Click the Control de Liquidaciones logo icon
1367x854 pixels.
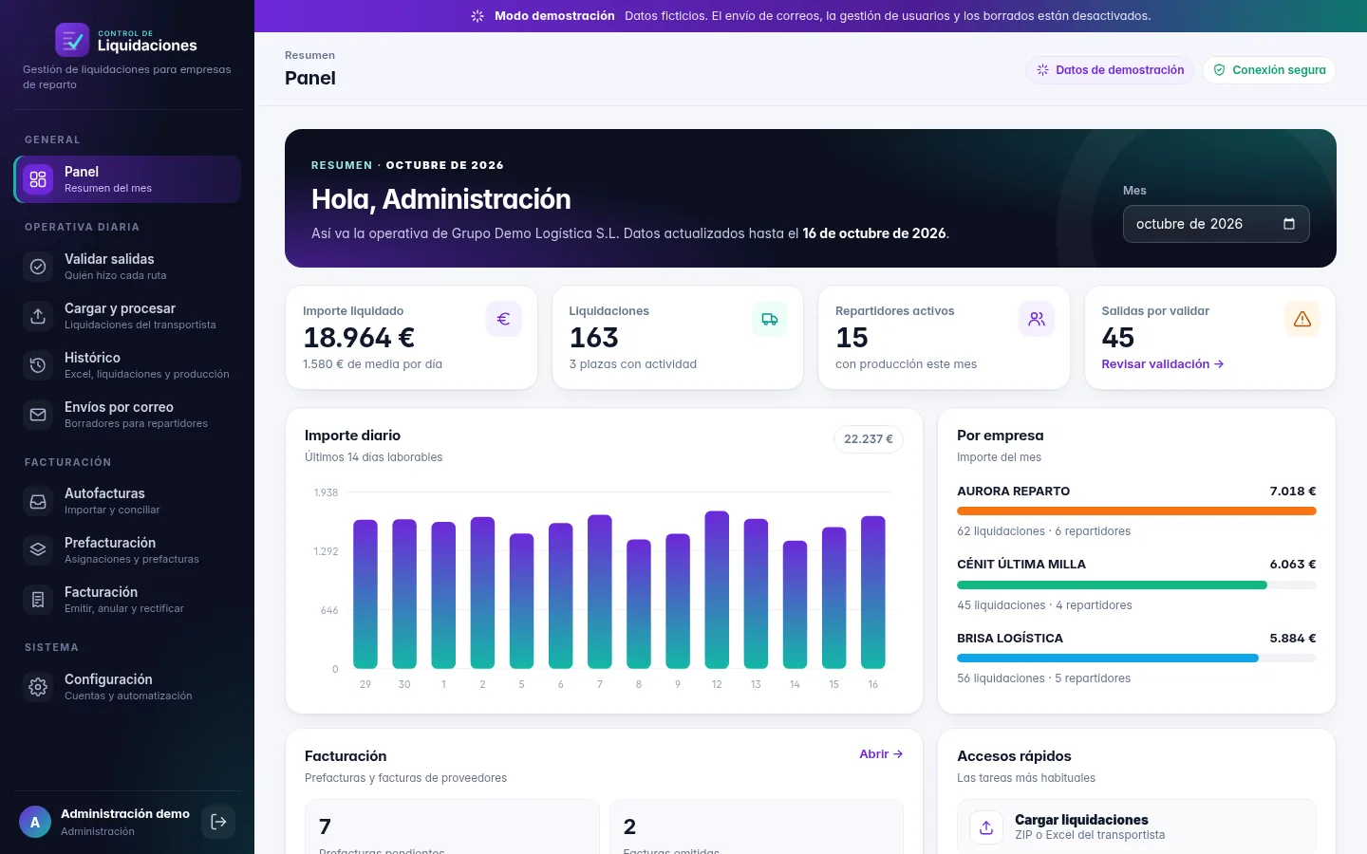pos(72,40)
